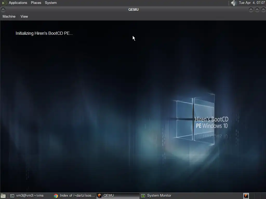Click the terminal icon in the taskbar
The height and width of the screenshot is (199, 266).
pos(12,196)
